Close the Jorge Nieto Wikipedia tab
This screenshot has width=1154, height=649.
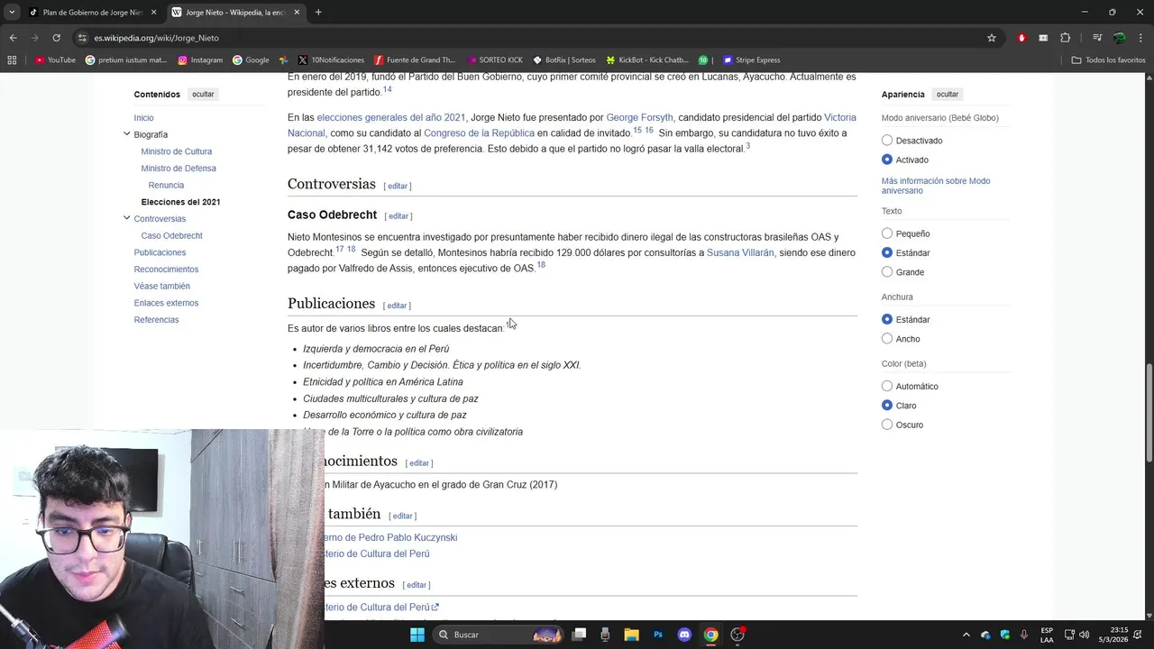tap(297, 13)
